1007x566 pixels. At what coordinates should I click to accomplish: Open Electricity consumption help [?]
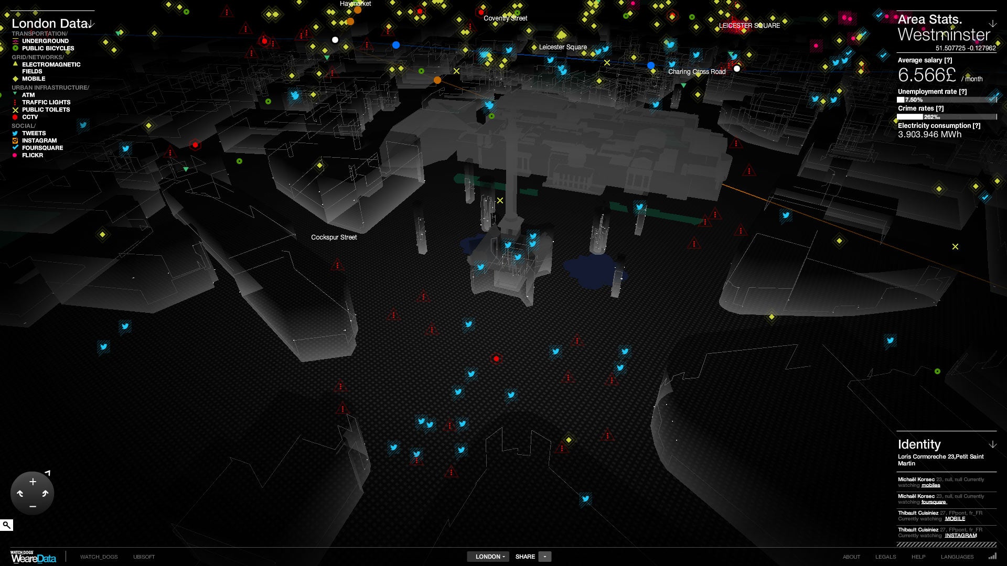tap(977, 126)
